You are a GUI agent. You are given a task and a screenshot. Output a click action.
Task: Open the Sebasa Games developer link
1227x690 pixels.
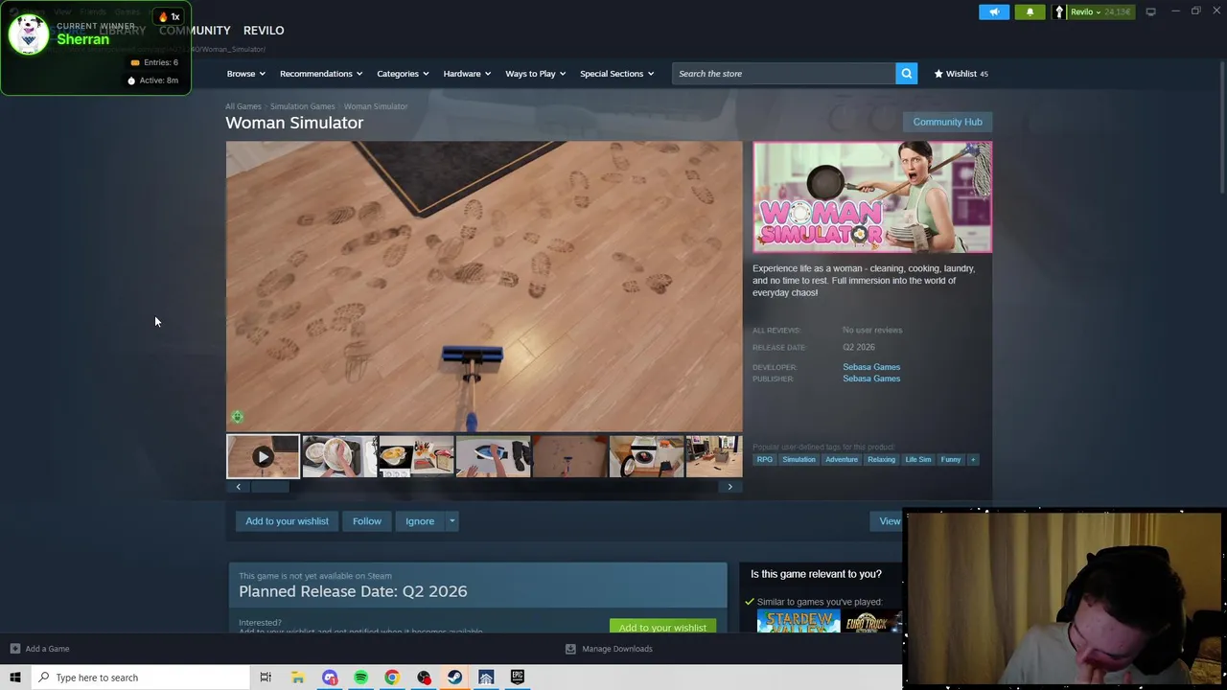pos(871,367)
